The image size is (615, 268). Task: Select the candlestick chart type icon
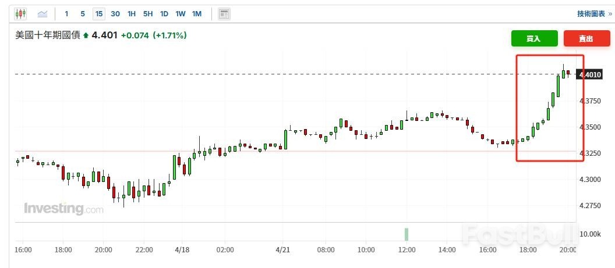click(20, 13)
